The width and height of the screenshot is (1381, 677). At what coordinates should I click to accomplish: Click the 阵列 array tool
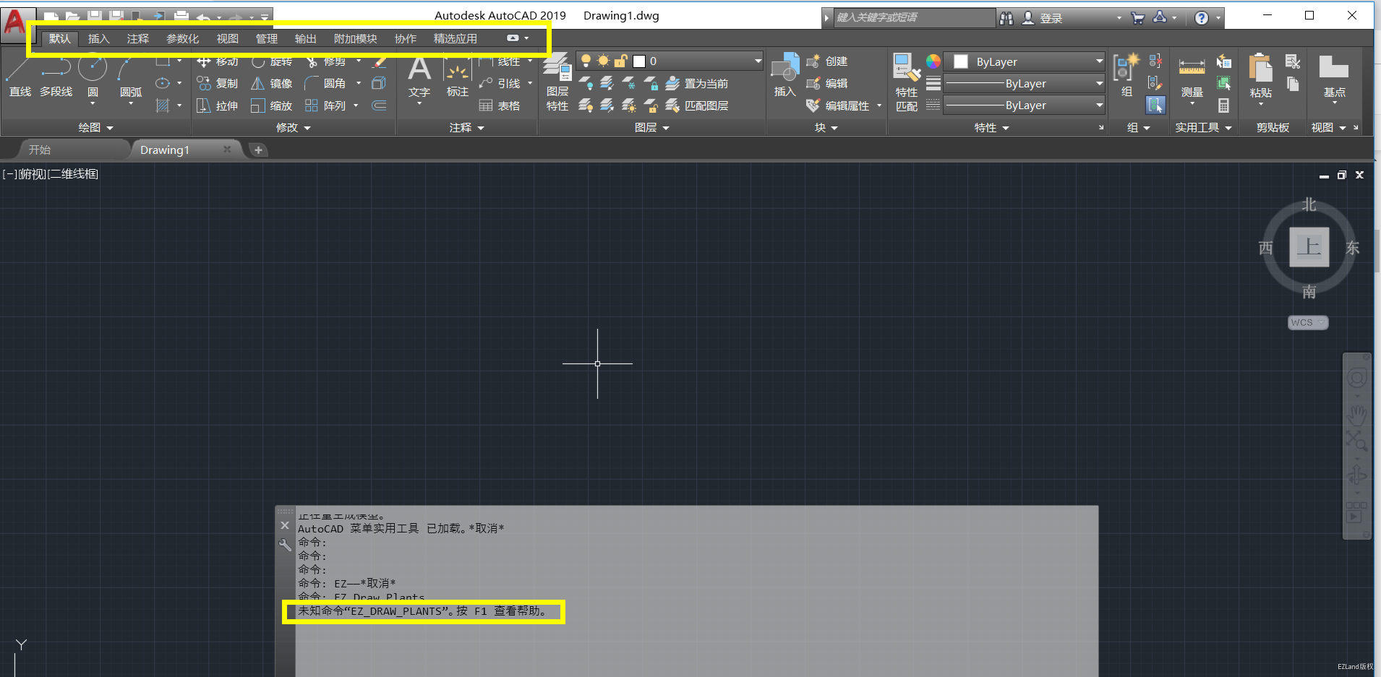(x=325, y=106)
